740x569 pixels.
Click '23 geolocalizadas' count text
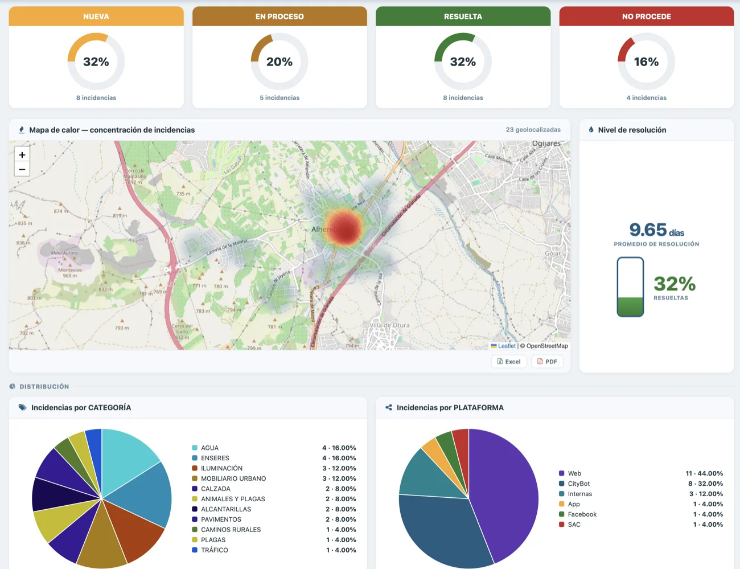[533, 130]
